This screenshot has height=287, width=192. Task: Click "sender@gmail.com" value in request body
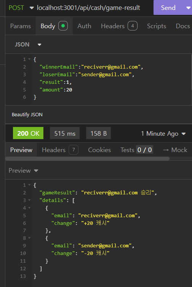coord(105,75)
